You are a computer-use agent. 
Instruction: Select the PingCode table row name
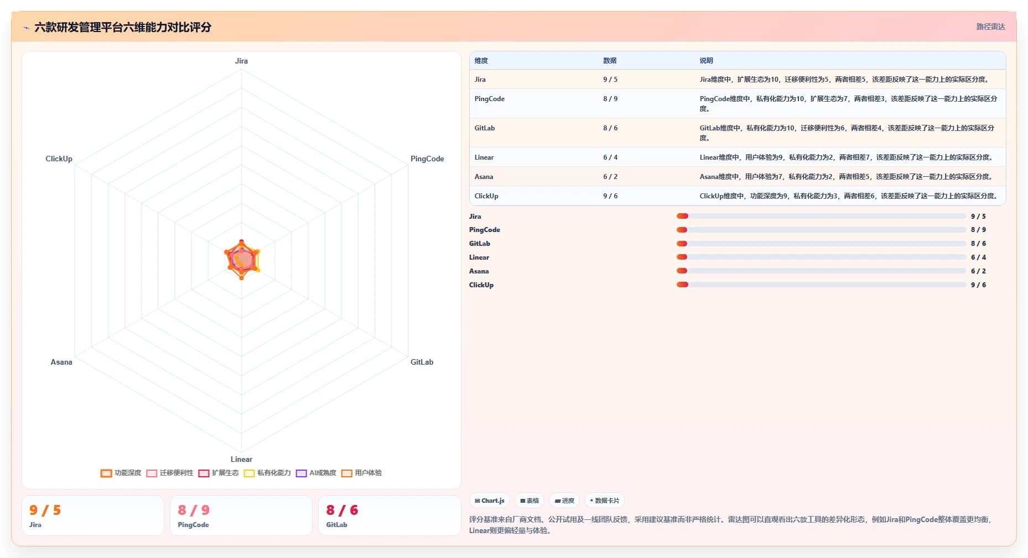point(490,99)
